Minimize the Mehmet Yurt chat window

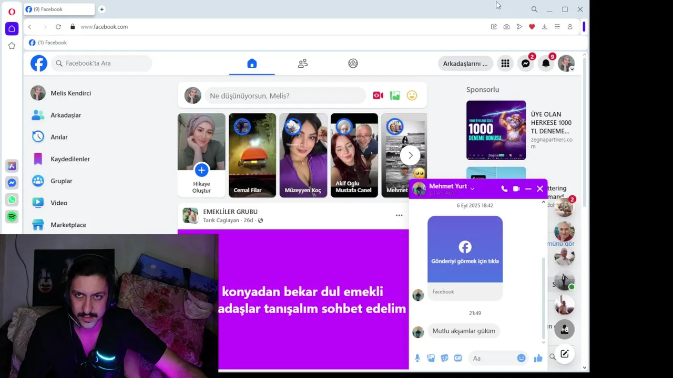[528, 189]
